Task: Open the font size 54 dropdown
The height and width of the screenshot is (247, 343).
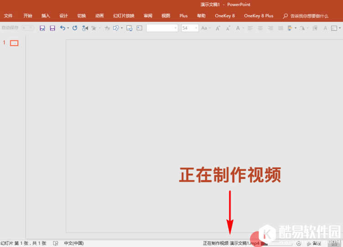Action: coord(196,28)
